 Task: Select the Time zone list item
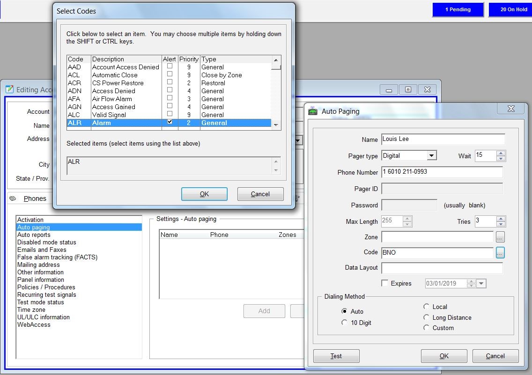(79, 309)
